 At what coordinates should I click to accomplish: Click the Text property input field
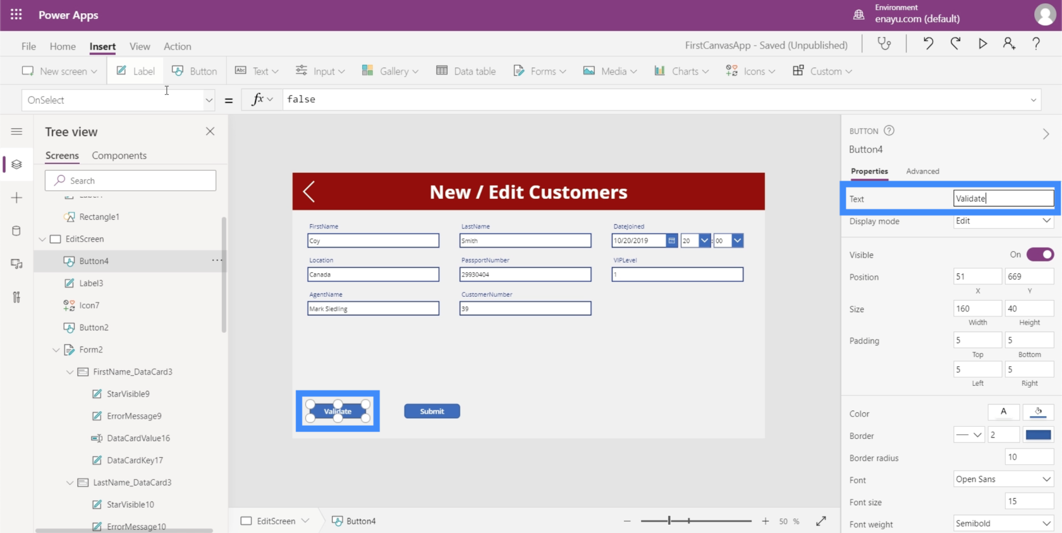[1003, 198]
